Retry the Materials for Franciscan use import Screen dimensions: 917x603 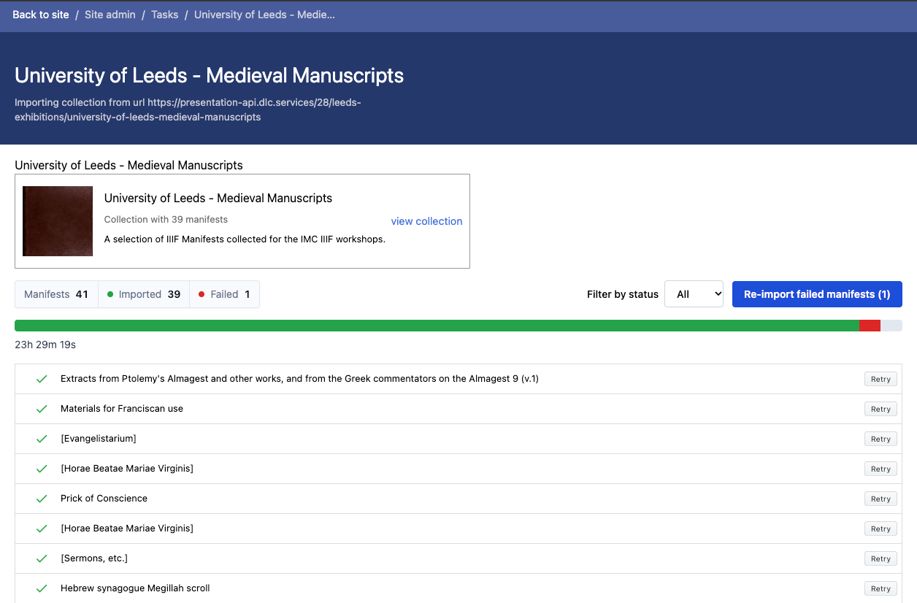(880, 409)
